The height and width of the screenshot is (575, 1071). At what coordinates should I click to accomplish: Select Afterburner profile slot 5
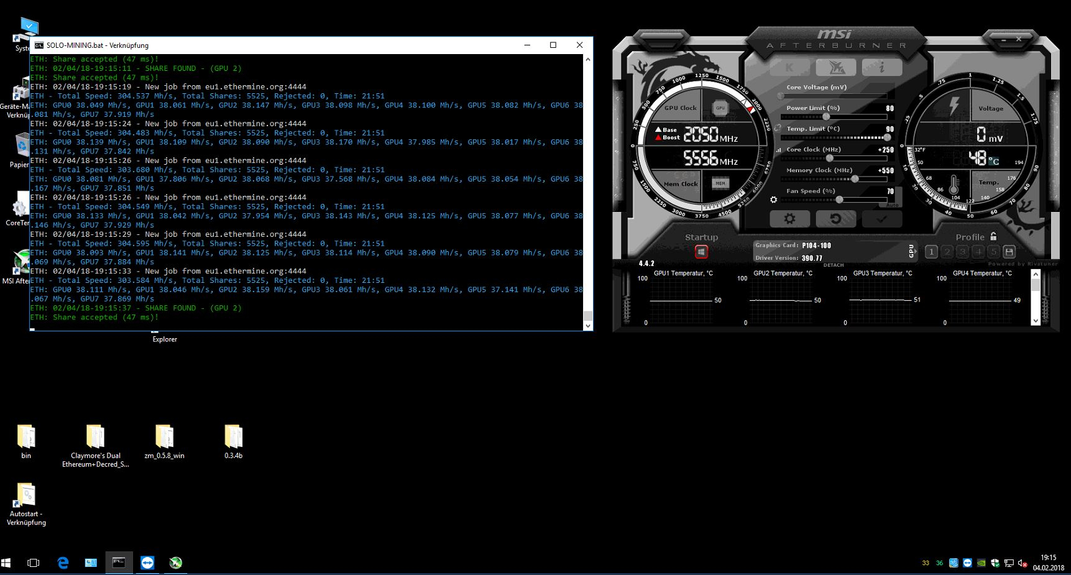pos(993,252)
